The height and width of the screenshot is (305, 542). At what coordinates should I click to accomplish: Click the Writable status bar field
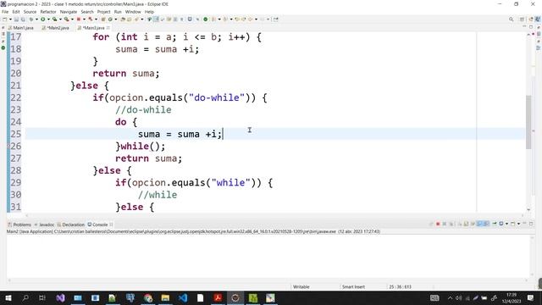pos(301,286)
